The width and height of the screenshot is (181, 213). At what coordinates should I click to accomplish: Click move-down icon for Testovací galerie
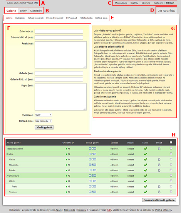90,148
